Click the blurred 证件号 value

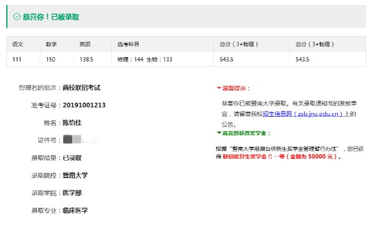[x=81, y=140]
